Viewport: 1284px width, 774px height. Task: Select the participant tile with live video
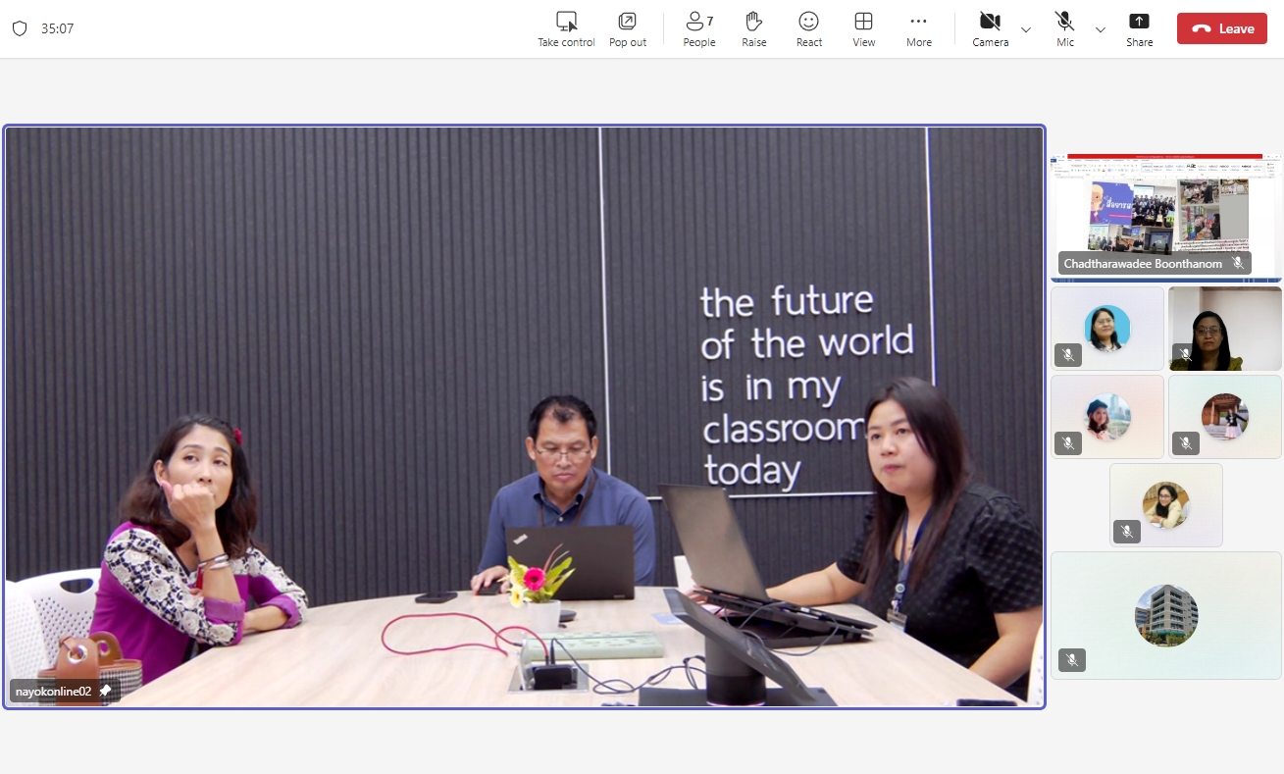pyautogui.click(x=1224, y=328)
